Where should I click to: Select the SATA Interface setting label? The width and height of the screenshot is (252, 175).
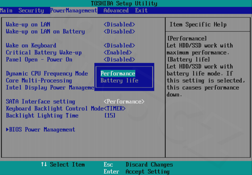click(40, 101)
